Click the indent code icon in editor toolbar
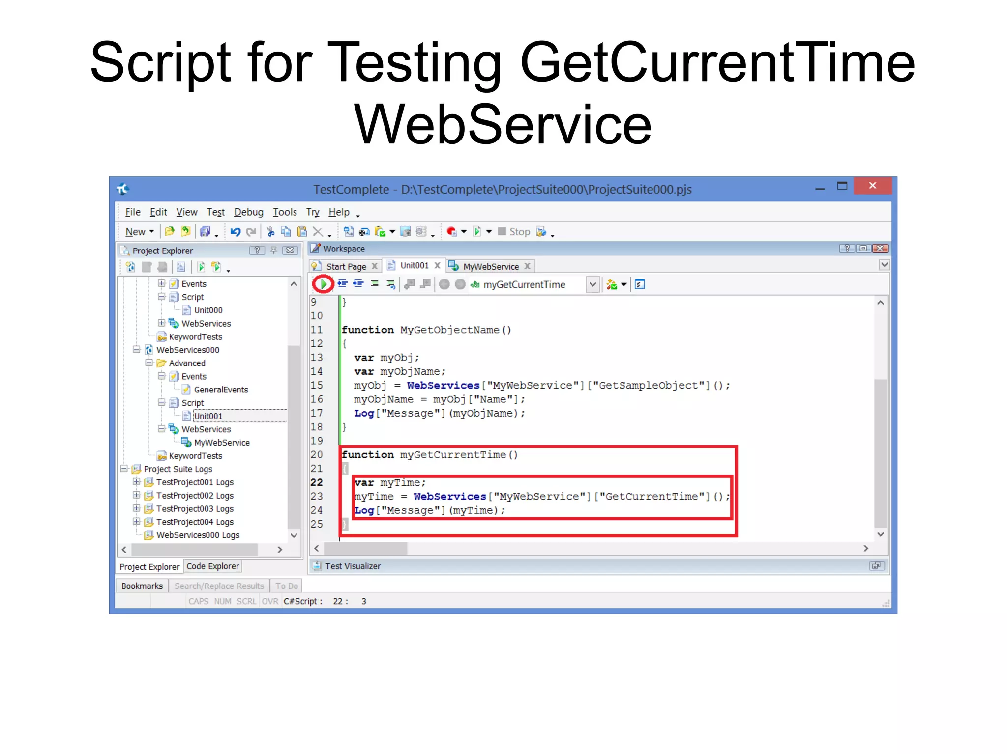The image size is (1007, 754). coord(358,284)
